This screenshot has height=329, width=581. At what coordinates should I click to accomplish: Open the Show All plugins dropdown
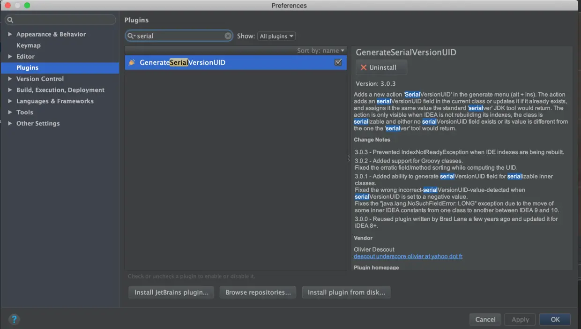[x=276, y=36]
